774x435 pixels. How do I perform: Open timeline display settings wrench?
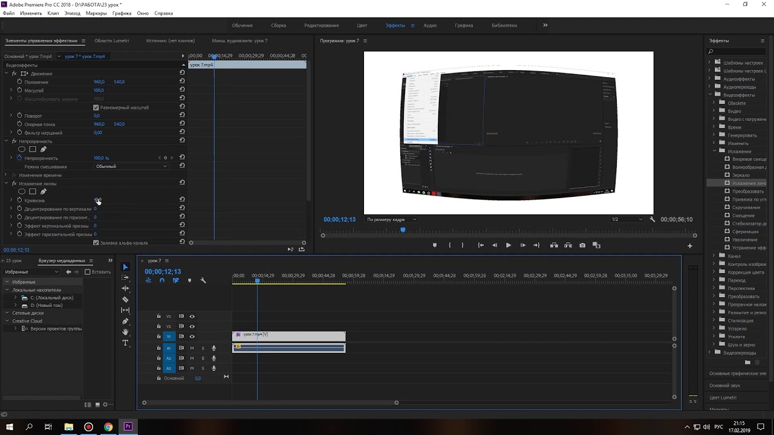pos(203,280)
